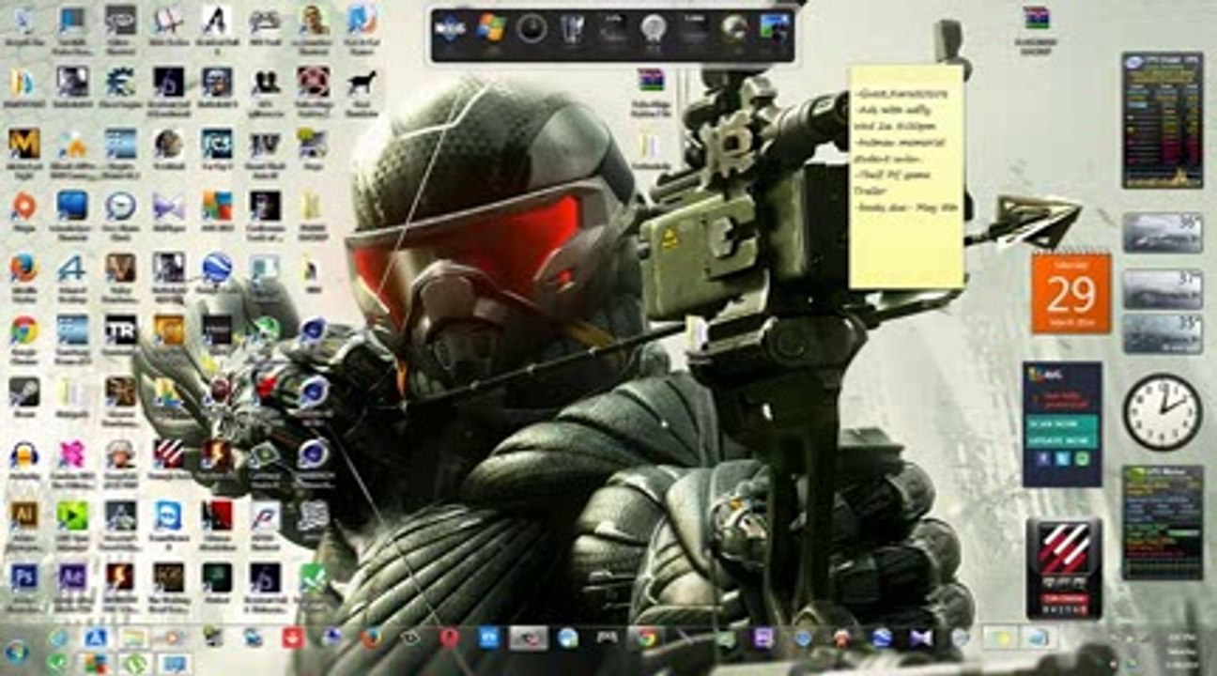Launch Mozilla Firefox desktop shortcut

(x=23, y=268)
